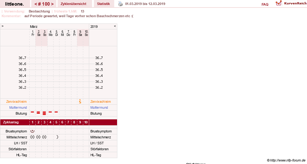Open the Zyklenübersicht tab
The width and height of the screenshot is (307, 164).
point(74,4)
